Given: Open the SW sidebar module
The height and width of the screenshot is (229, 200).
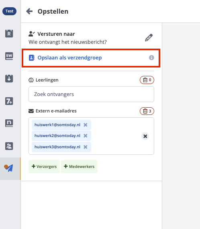Looking at the screenshot, I should [9, 56].
